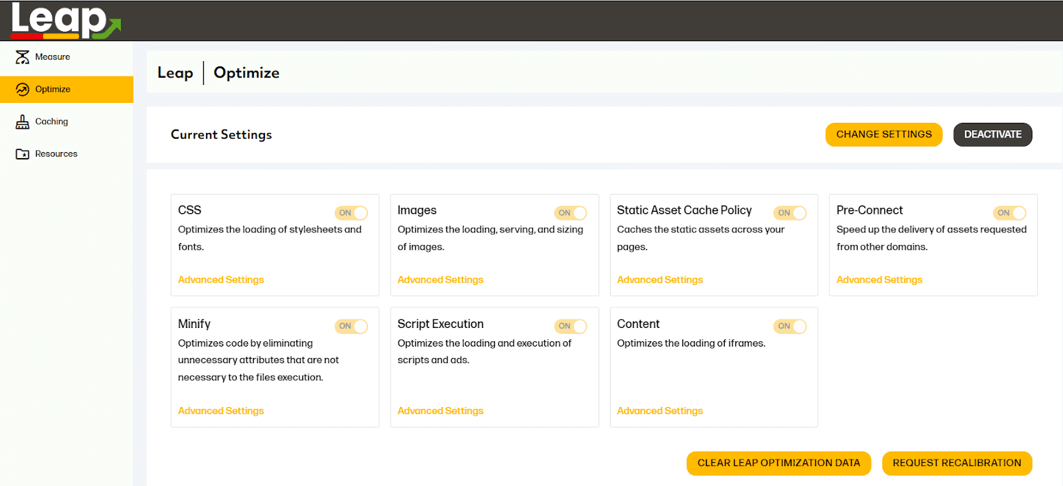The image size is (1063, 486).
Task: Turn off the Script Execution toggle
Action: point(571,326)
